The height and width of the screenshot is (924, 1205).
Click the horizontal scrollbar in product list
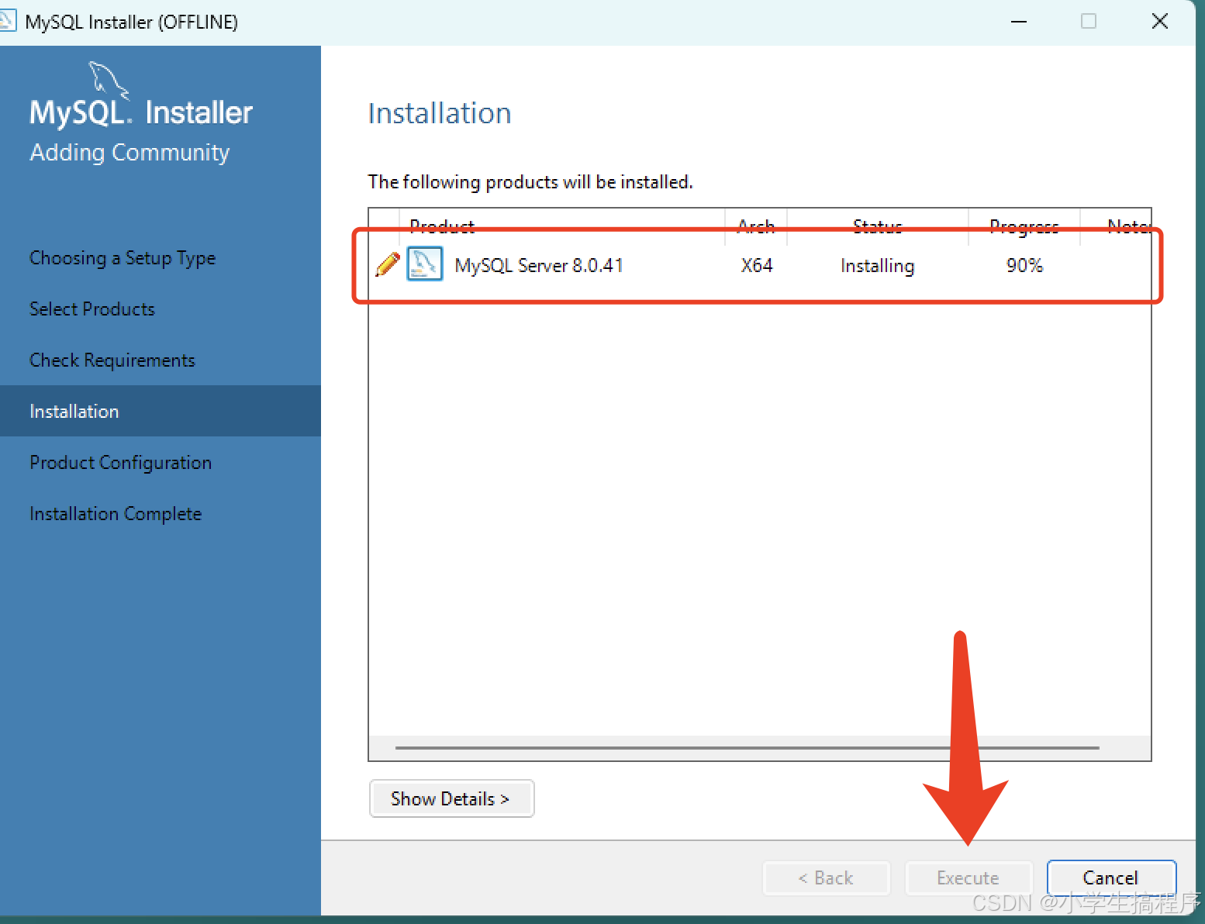pos(747,748)
